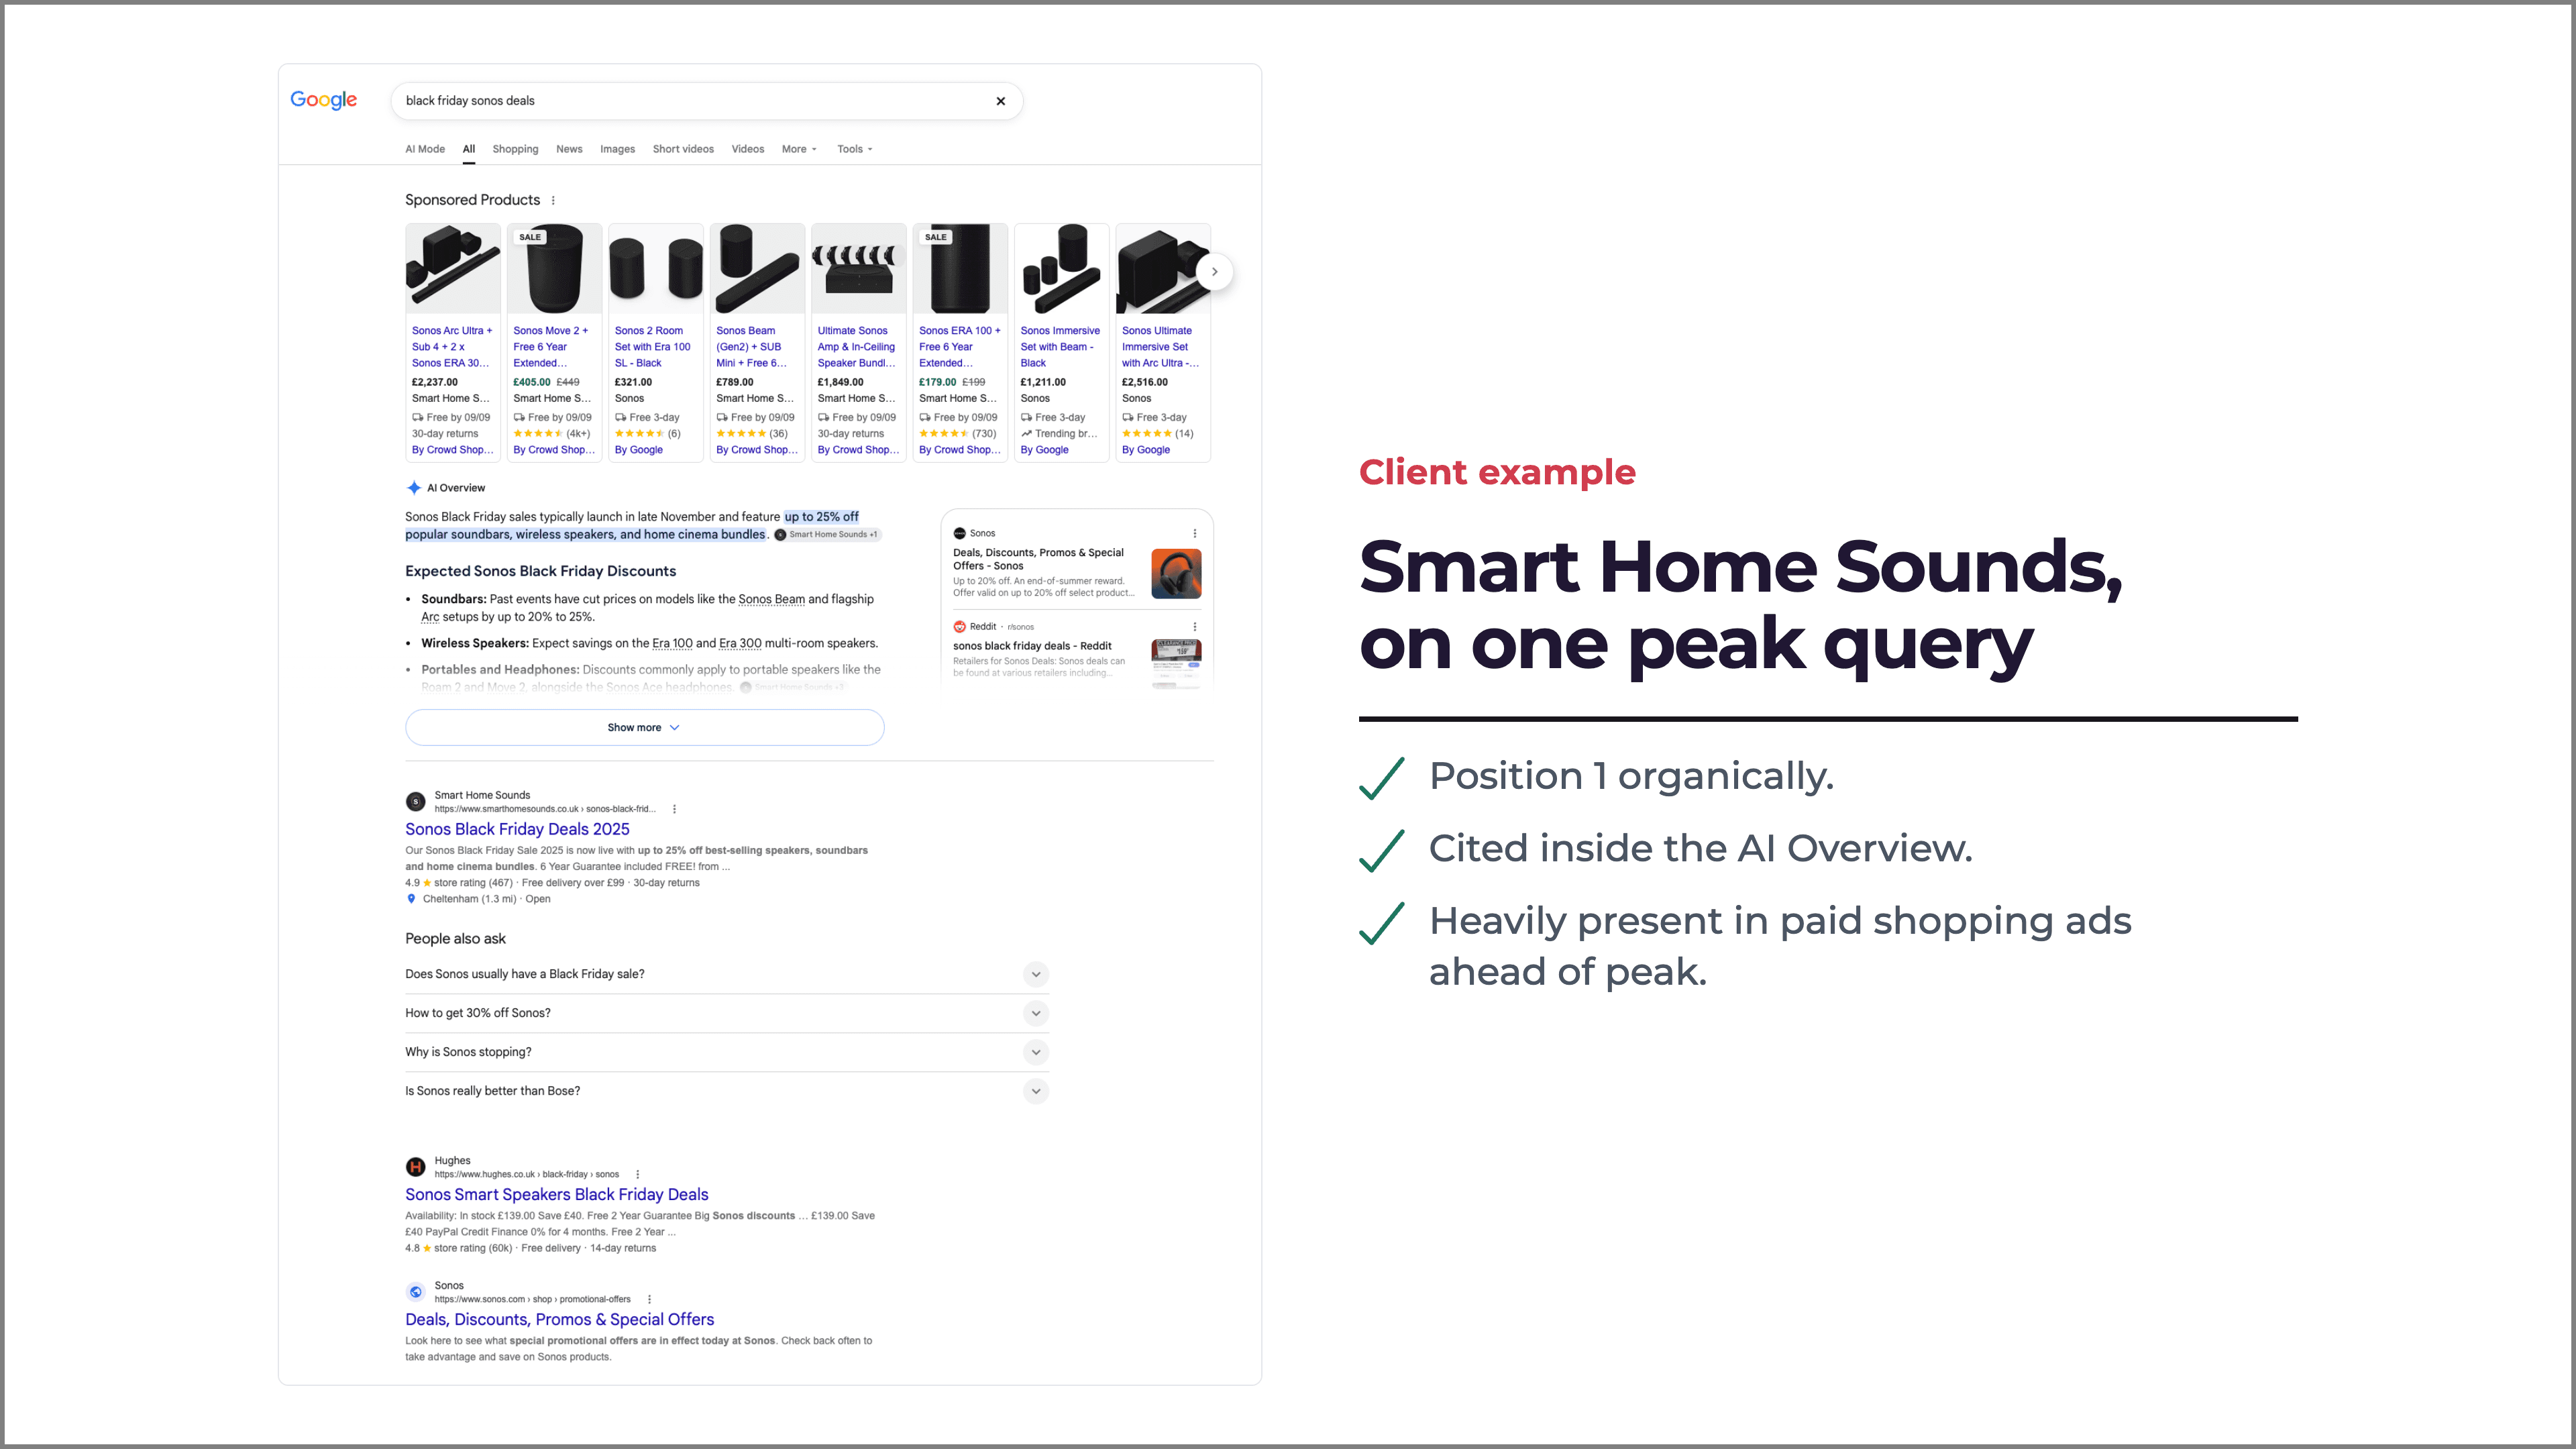The image size is (2576, 1449).
Task: Click 'Expected Sonos Black Friday Discounts' heading
Action: pos(541,571)
